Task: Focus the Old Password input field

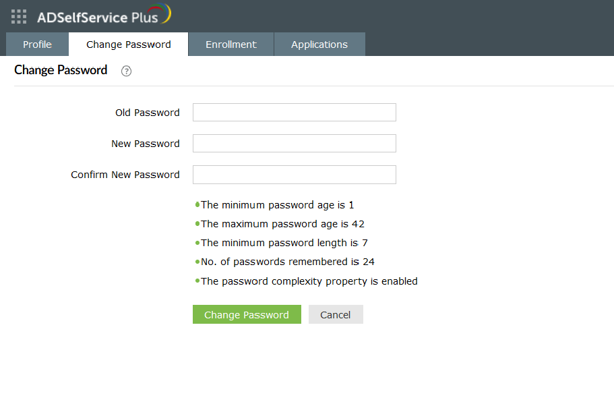Action: pyautogui.click(x=294, y=113)
